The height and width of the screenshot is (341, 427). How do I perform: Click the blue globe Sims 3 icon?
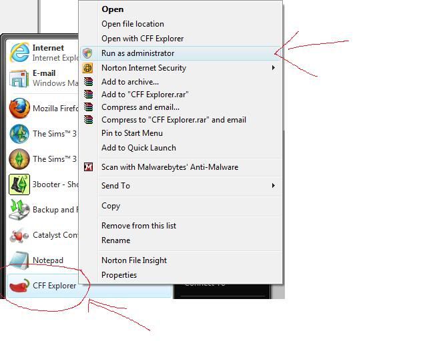click(x=19, y=133)
